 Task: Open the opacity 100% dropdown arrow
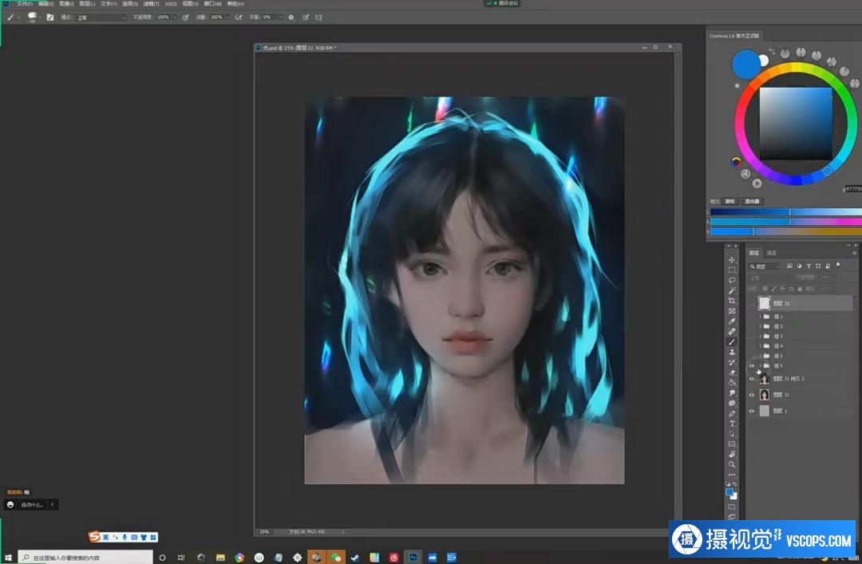[x=175, y=17]
